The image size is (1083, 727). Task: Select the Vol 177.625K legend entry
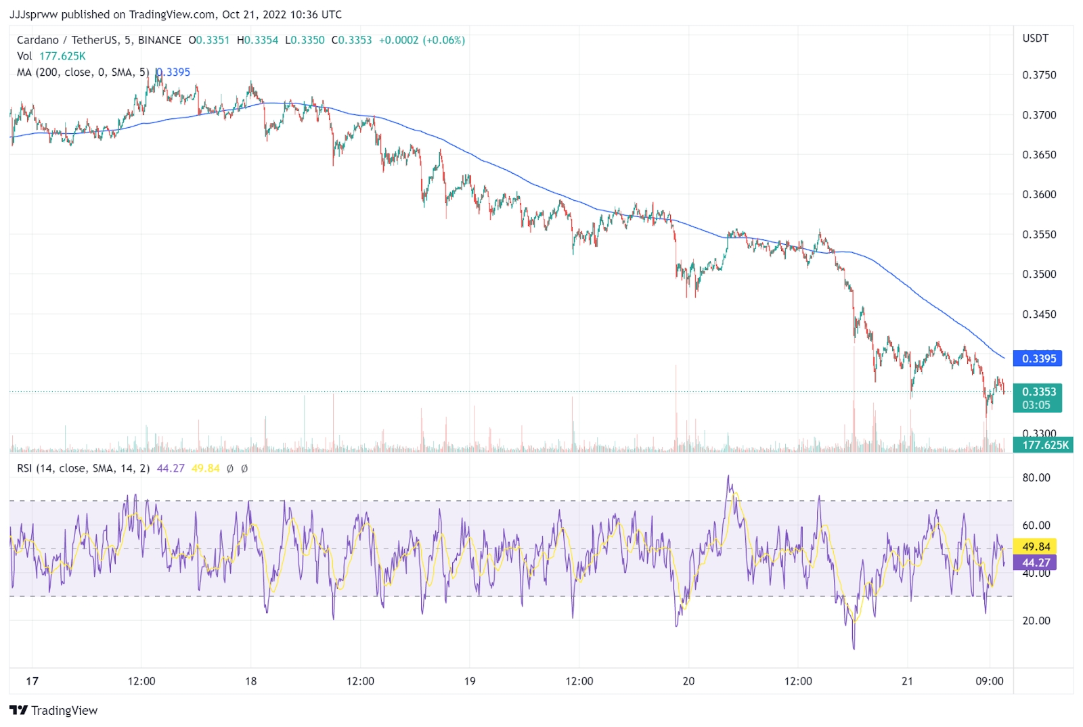pyautogui.click(x=51, y=56)
